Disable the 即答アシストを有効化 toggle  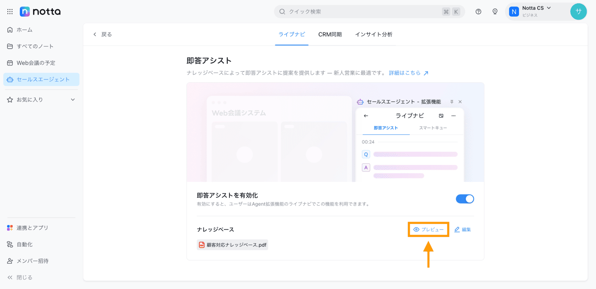coord(465,199)
